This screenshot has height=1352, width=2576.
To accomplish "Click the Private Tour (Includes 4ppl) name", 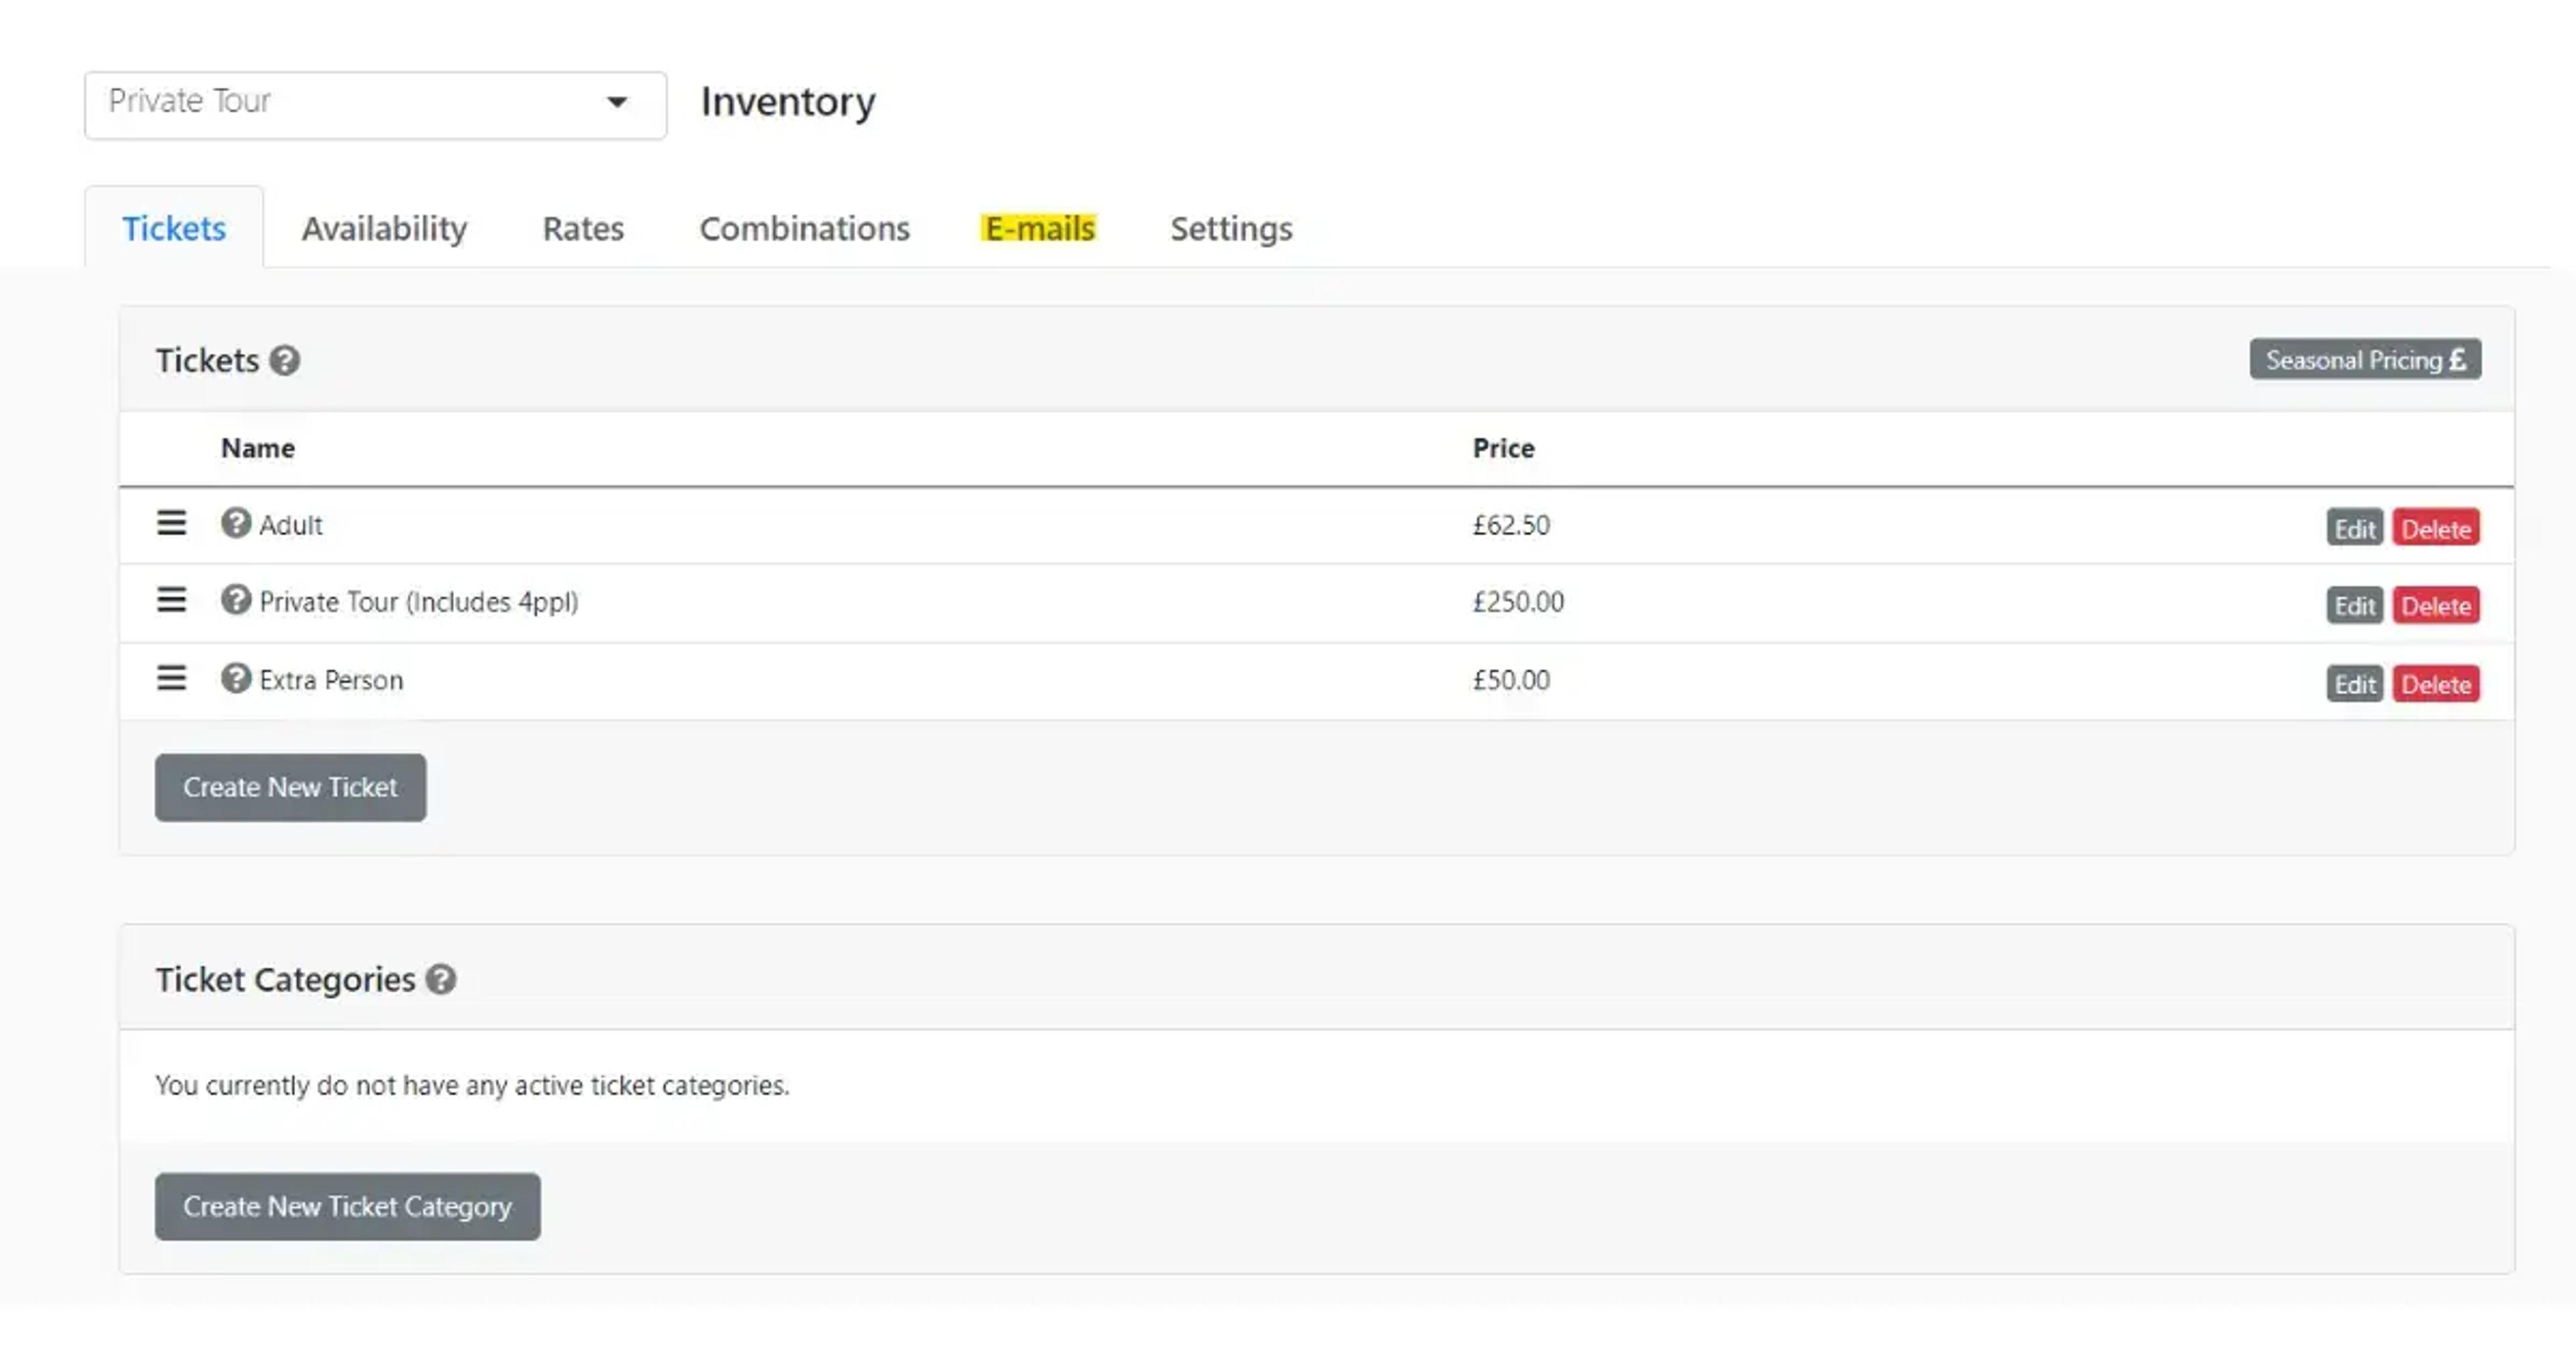I will [x=418, y=602].
